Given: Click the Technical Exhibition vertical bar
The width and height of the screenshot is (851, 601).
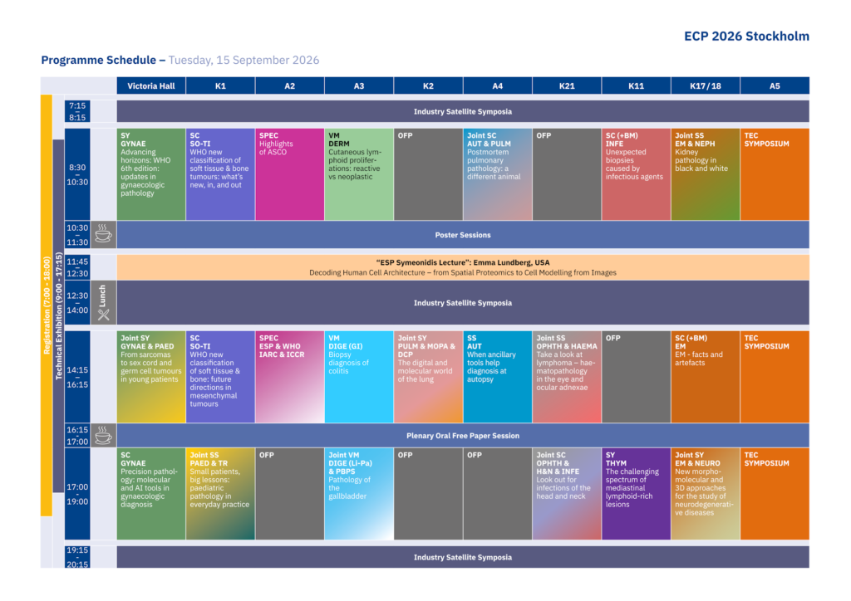Looking at the screenshot, I should coord(59,315).
